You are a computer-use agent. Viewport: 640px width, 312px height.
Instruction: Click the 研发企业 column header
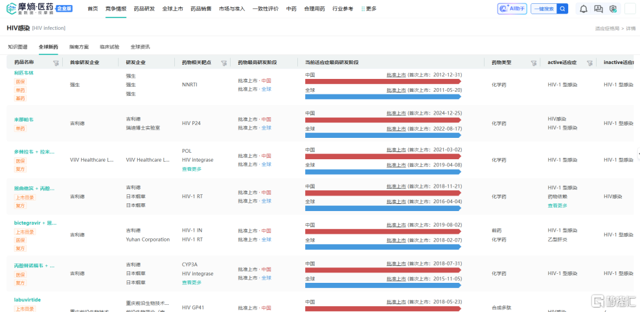click(x=136, y=63)
